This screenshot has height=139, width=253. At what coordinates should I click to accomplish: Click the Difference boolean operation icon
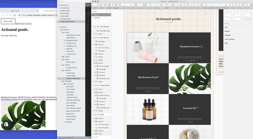tap(225, 5)
